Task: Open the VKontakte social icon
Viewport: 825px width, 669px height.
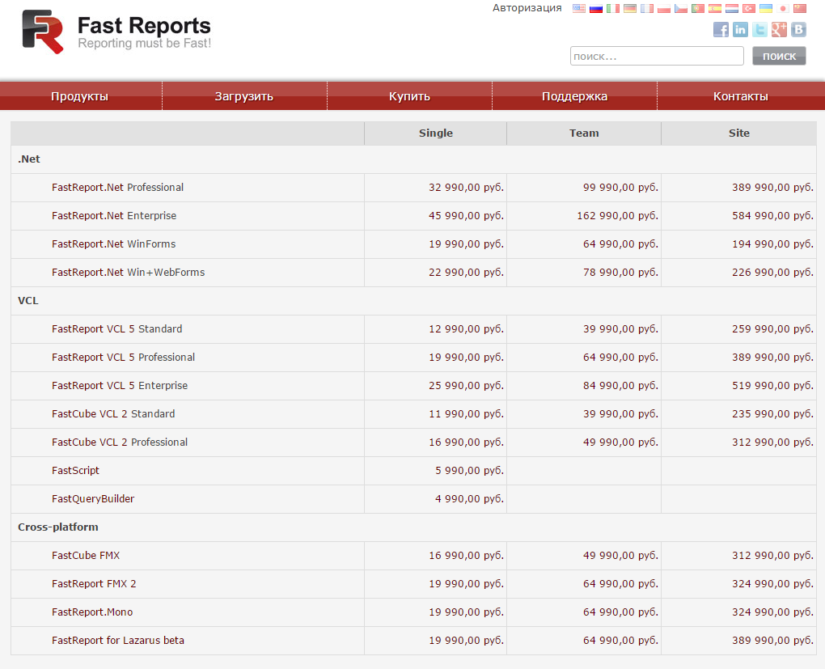Action: pos(798,29)
